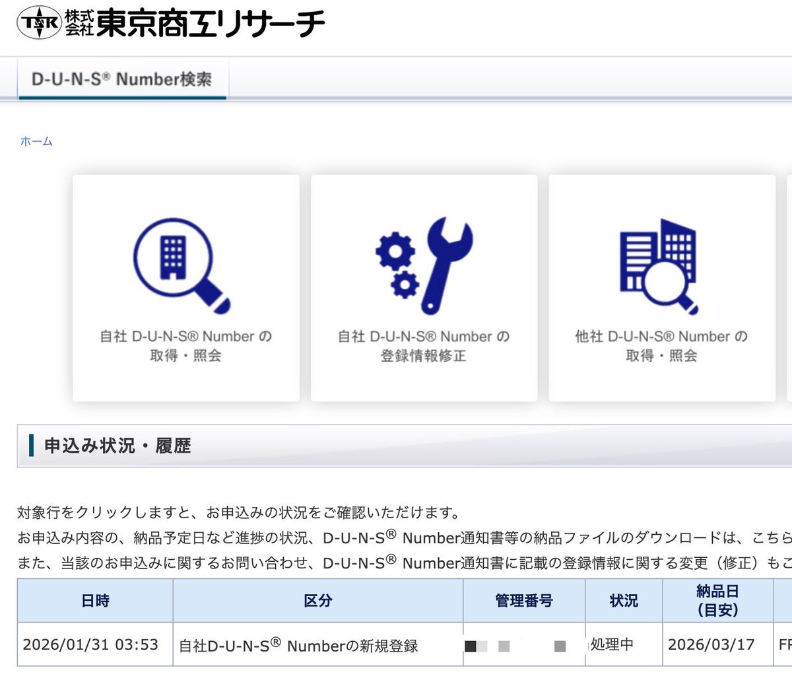Open 他社 D-U-N-S Number の取得・照会 label
Viewport: 792px width, 680px height.
click(x=661, y=345)
